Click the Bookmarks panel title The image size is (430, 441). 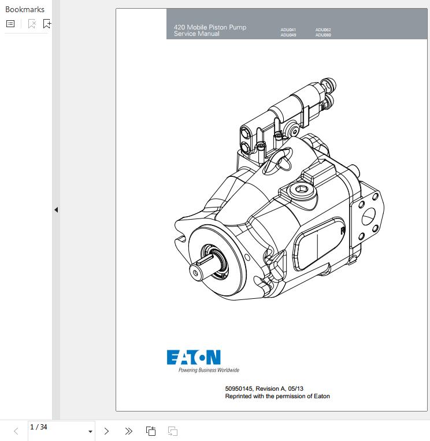coord(25,9)
